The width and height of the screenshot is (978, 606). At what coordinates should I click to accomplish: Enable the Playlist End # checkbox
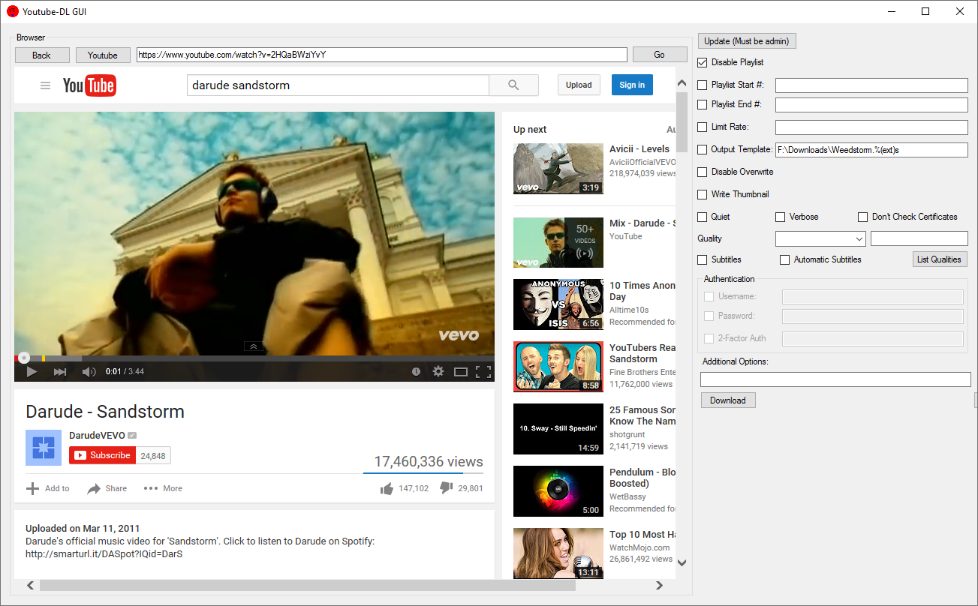click(x=703, y=104)
